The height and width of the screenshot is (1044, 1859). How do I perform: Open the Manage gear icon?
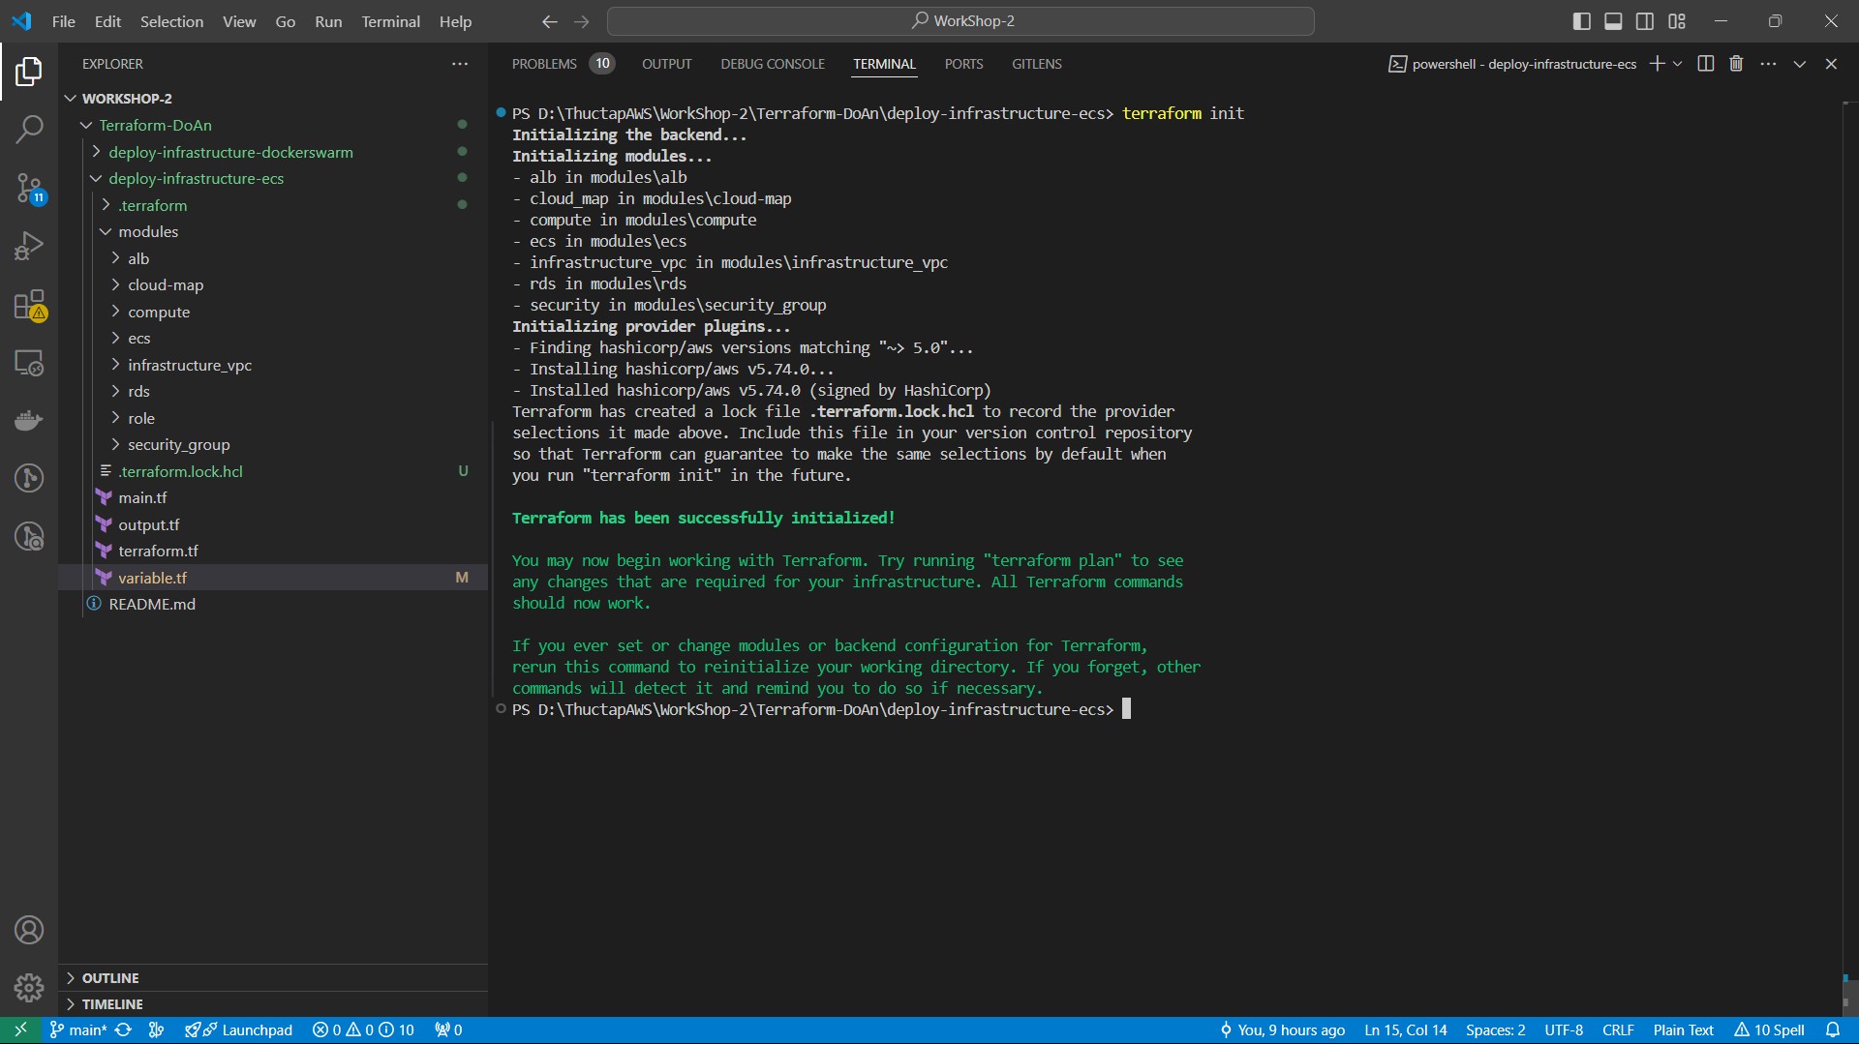(x=29, y=988)
